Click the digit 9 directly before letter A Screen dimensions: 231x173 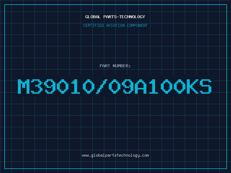pos(128,86)
